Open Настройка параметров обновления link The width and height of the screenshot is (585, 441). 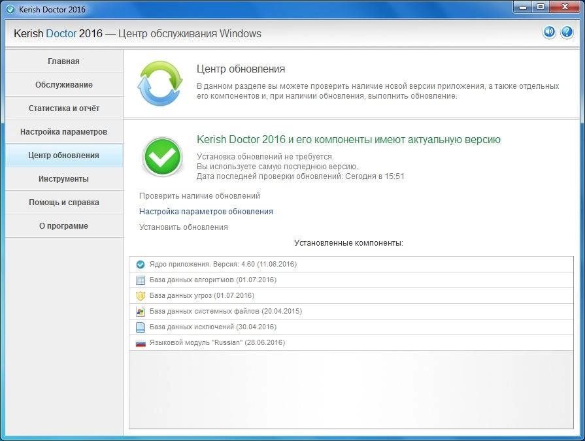[206, 212]
